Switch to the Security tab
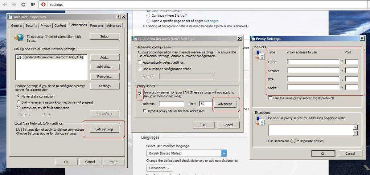This screenshot has height=175, width=370. (31, 26)
